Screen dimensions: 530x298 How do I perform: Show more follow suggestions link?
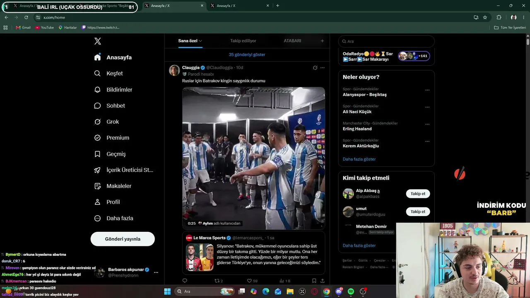[x=359, y=245]
